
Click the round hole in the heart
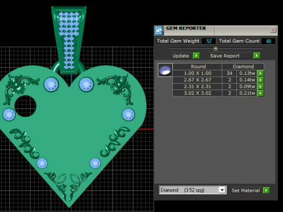point(25,106)
